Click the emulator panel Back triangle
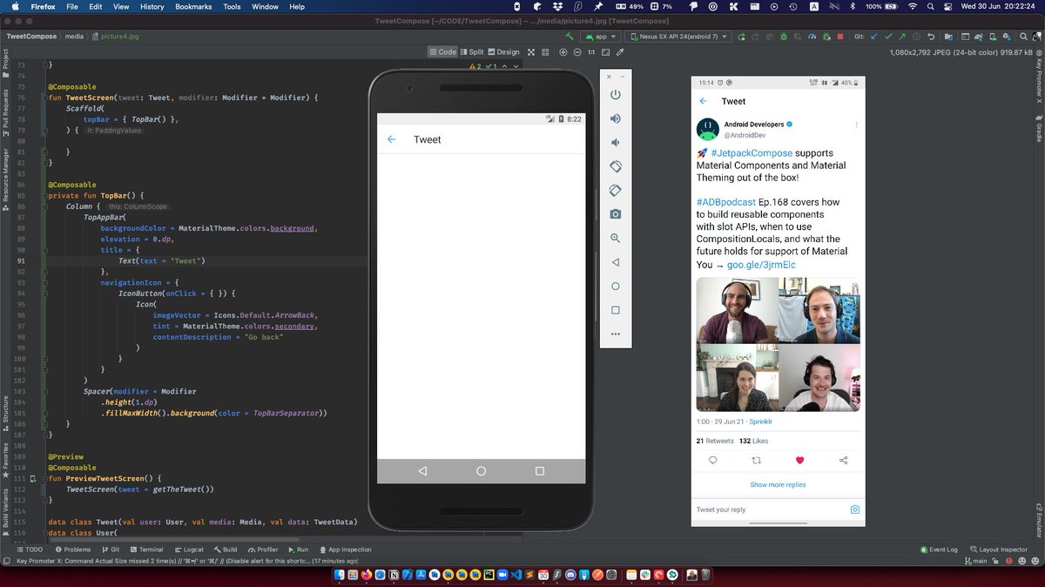1045x587 pixels. pyautogui.click(x=615, y=262)
